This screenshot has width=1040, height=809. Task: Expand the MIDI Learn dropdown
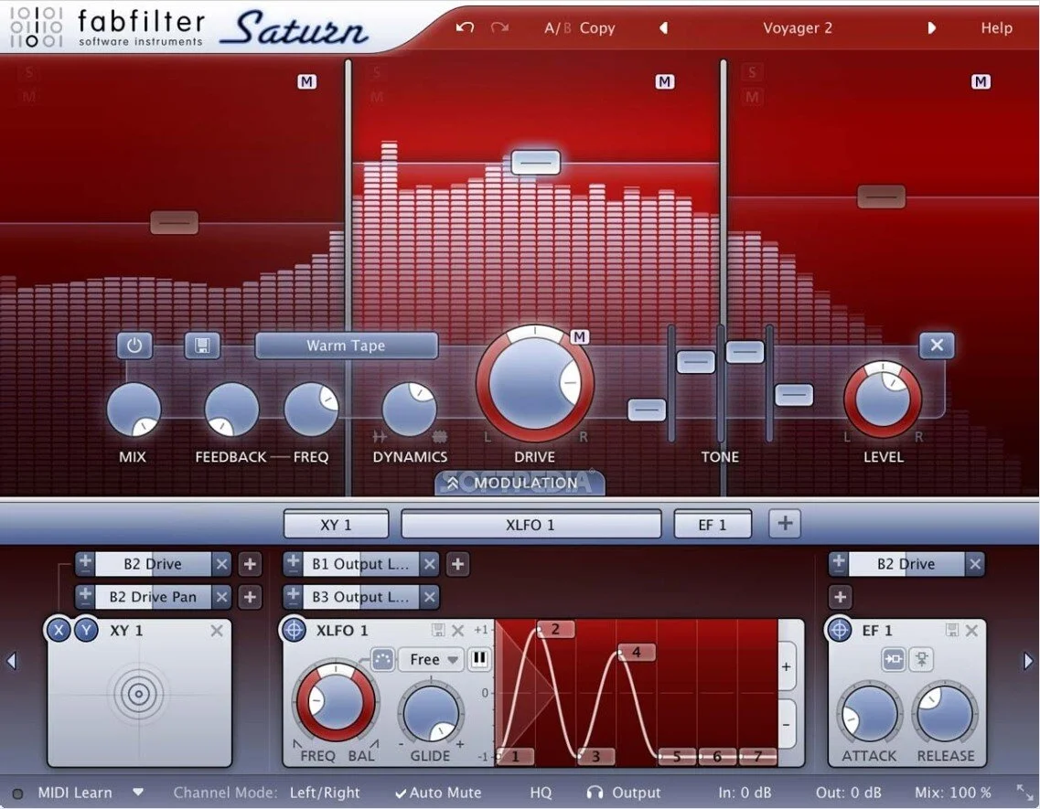[x=138, y=793]
